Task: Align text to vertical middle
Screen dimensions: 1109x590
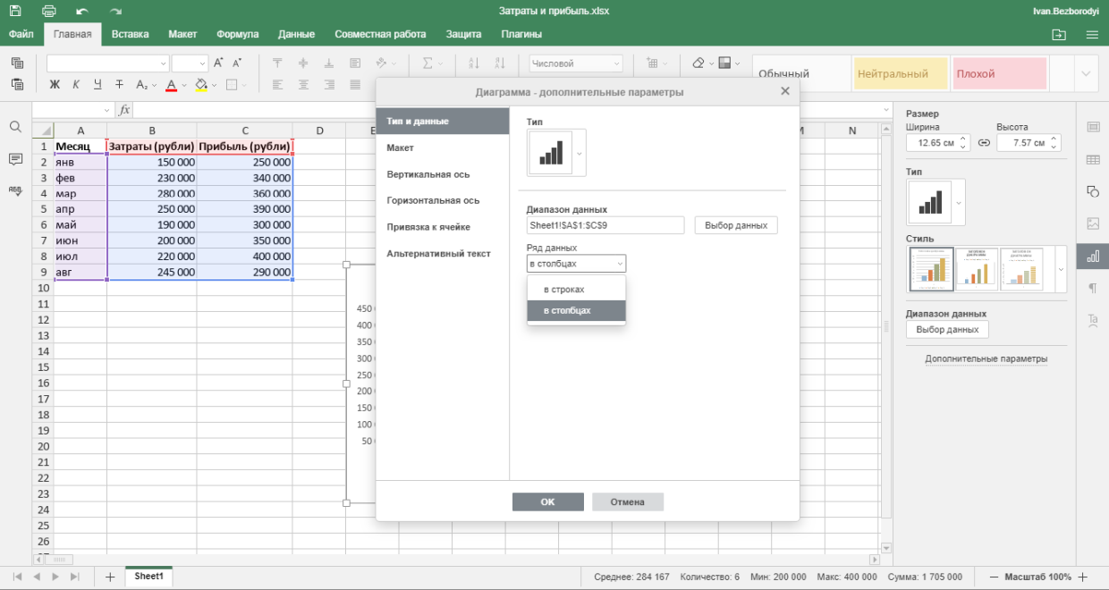Action: (x=303, y=63)
